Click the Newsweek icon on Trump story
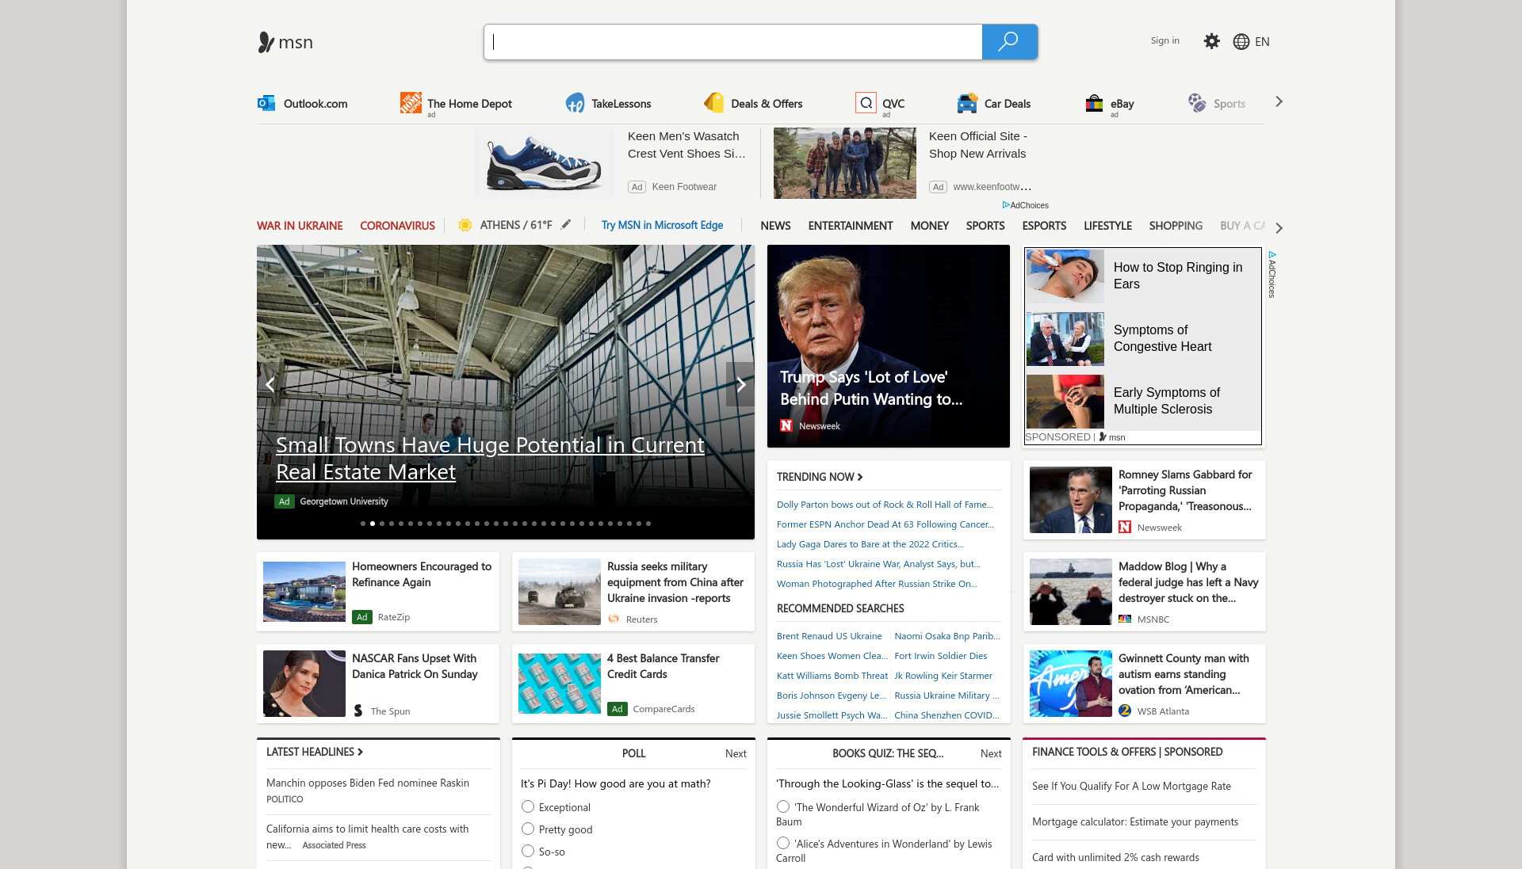 tap(786, 426)
